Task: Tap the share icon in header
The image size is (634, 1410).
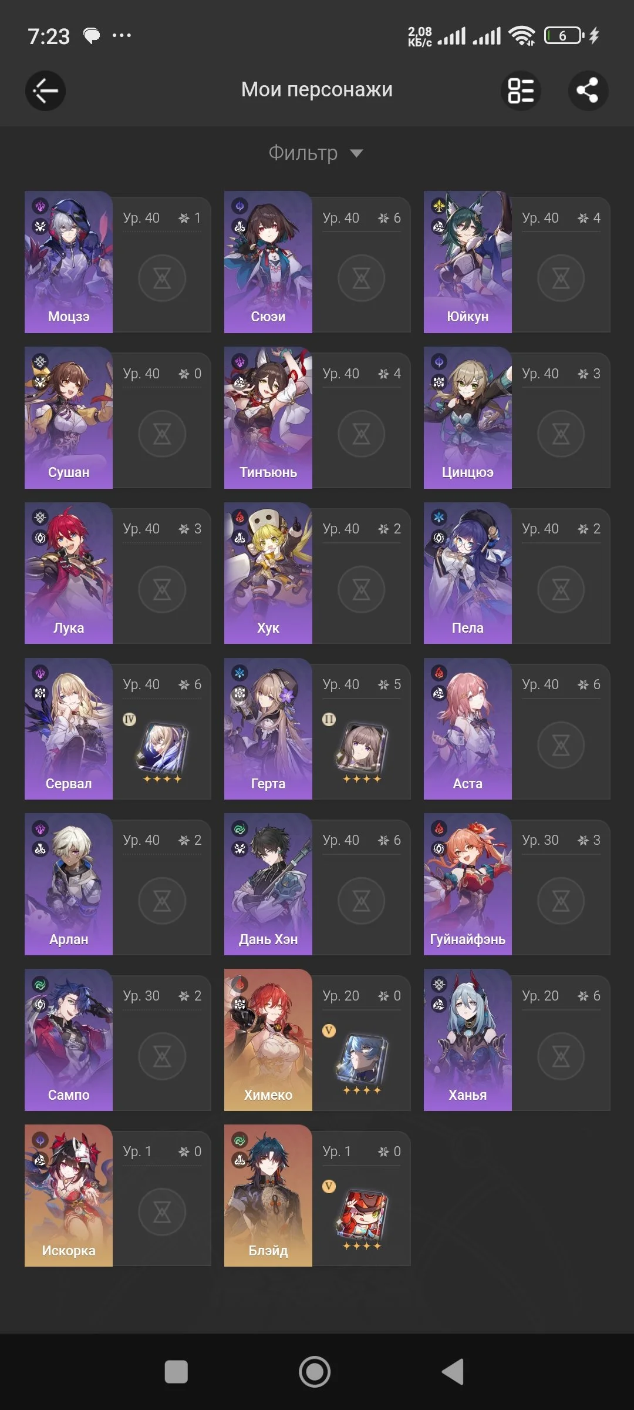Action: coord(588,90)
